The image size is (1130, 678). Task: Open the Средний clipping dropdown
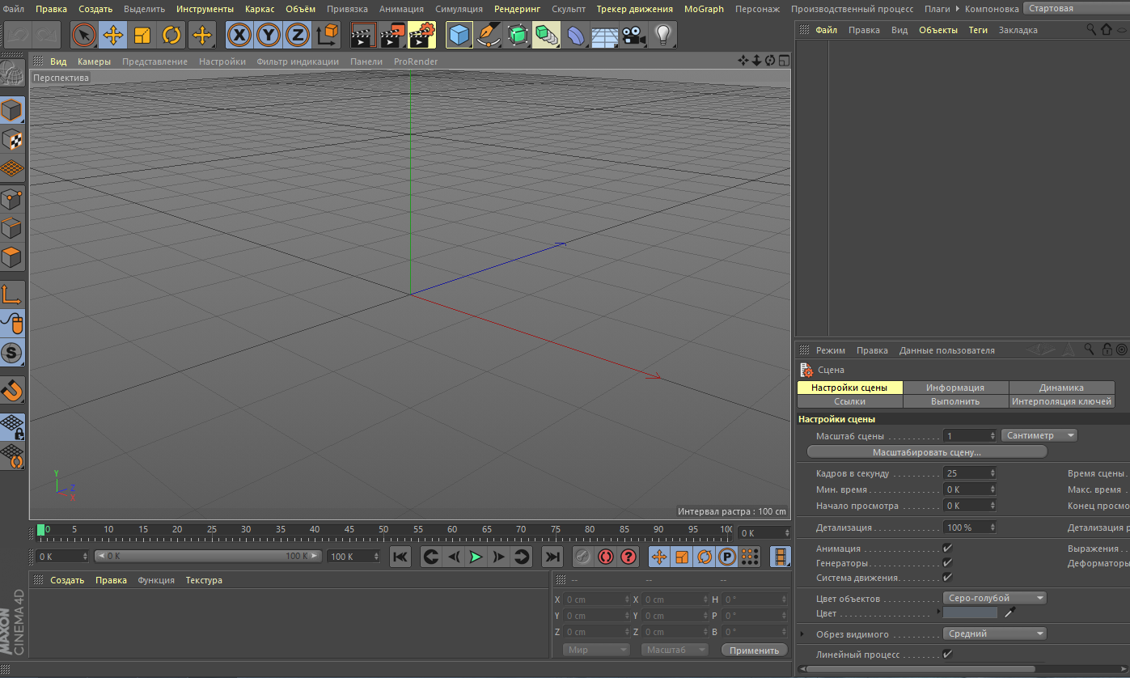pos(995,634)
